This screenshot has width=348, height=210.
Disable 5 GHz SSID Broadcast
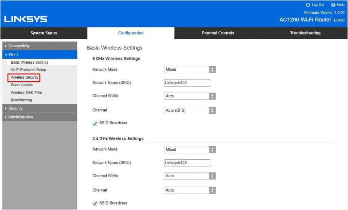[x=95, y=124]
